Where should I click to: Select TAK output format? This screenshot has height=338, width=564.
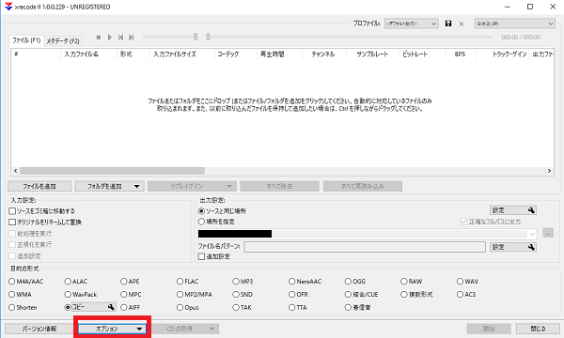tap(236, 307)
